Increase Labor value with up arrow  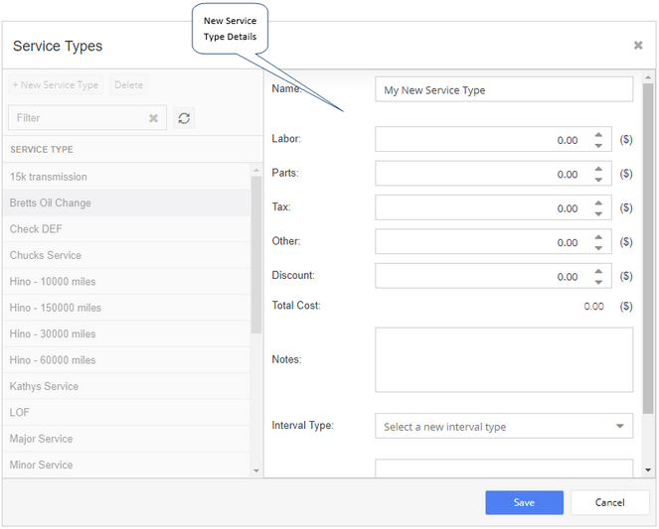pyautogui.click(x=598, y=135)
